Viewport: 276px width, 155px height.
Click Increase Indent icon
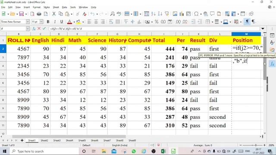point(193,22)
